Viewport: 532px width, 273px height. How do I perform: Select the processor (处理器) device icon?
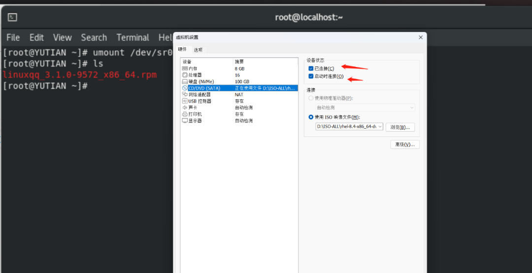click(x=185, y=75)
